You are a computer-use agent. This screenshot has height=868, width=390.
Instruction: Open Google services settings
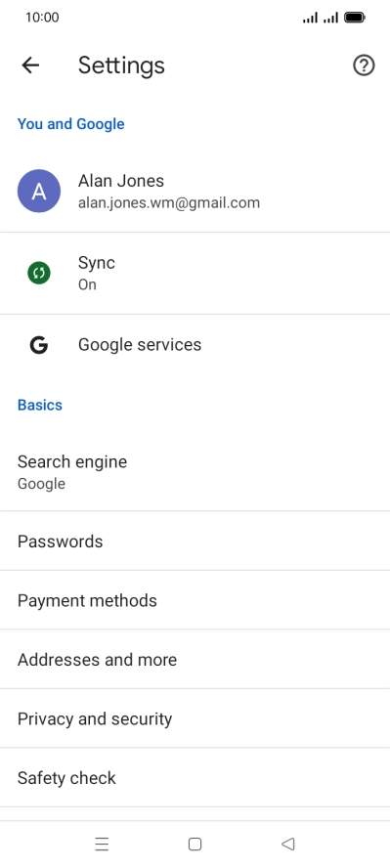(195, 345)
